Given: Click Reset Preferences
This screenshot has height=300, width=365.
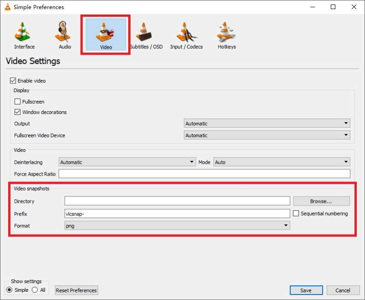Looking at the screenshot, I should click(76, 290).
